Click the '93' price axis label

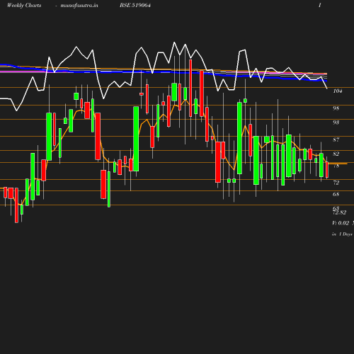click(x=336, y=122)
